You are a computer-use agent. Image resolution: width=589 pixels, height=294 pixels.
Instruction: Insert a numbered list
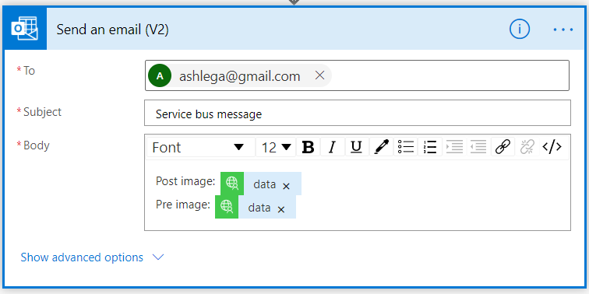[x=430, y=147]
